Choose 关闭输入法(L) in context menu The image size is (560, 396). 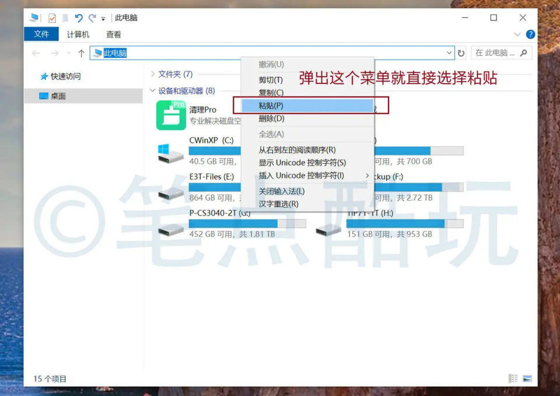[x=308, y=191]
